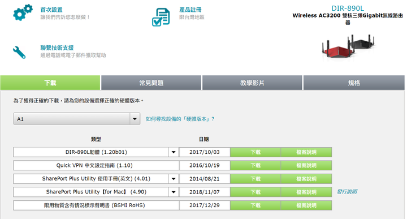Switch to the 常見問題 tab
The image size is (407, 219).
click(151, 83)
